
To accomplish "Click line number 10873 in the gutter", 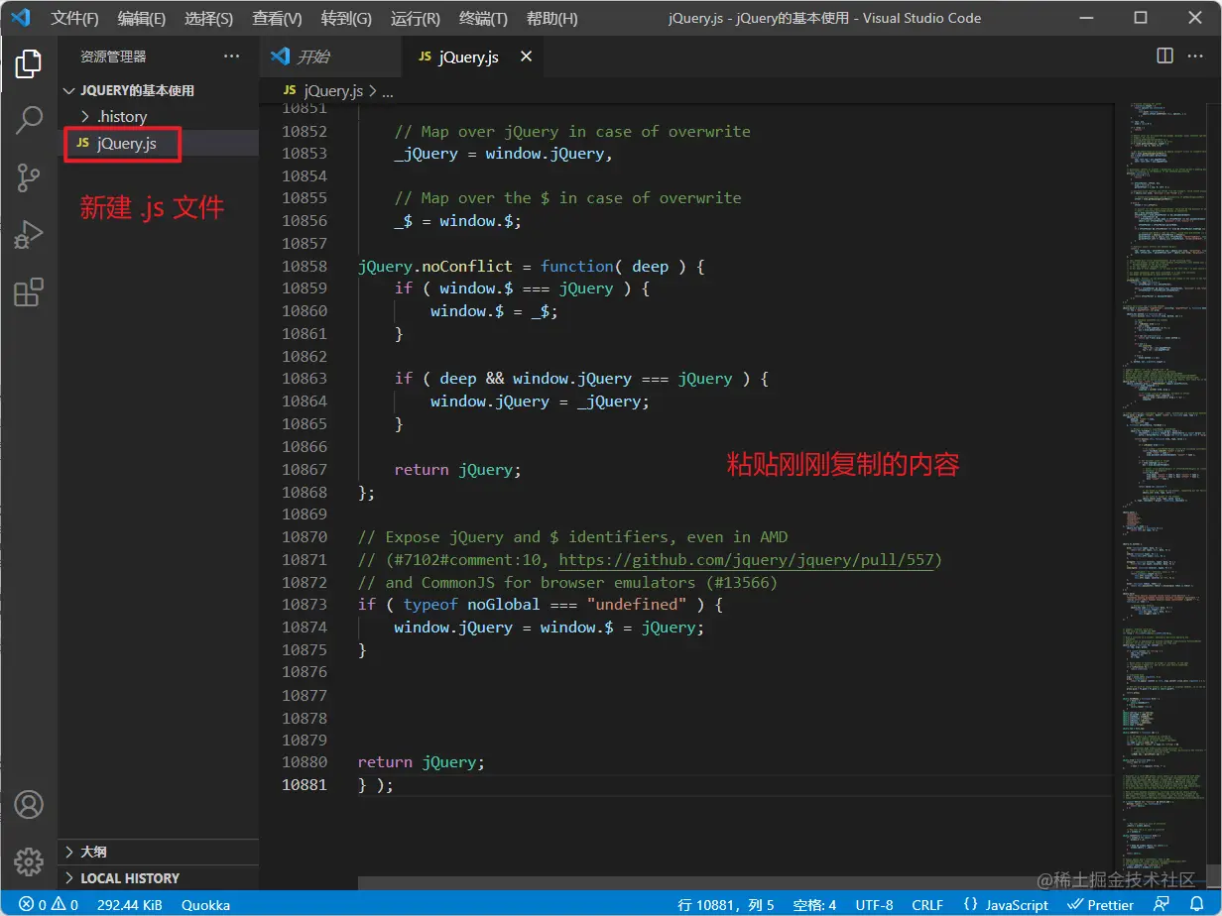I will [x=305, y=605].
